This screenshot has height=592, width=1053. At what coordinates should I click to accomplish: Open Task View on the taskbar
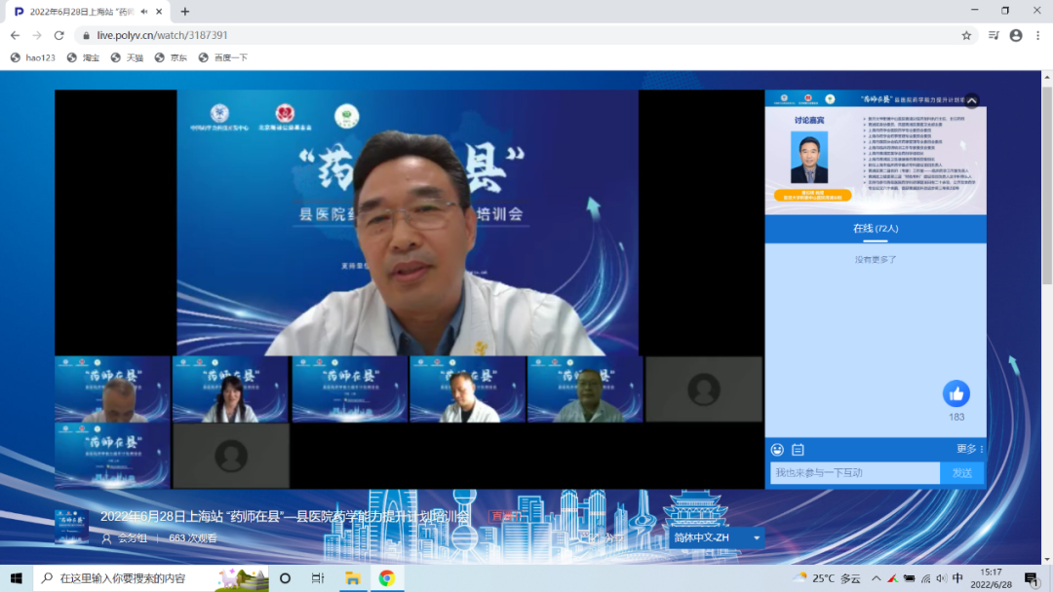pyautogui.click(x=318, y=578)
